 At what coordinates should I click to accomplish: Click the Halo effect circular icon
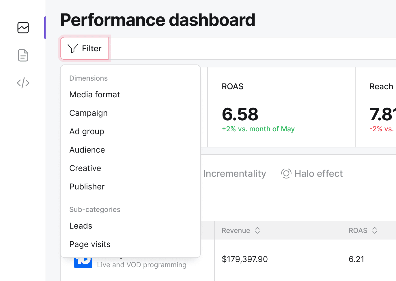[286, 174]
